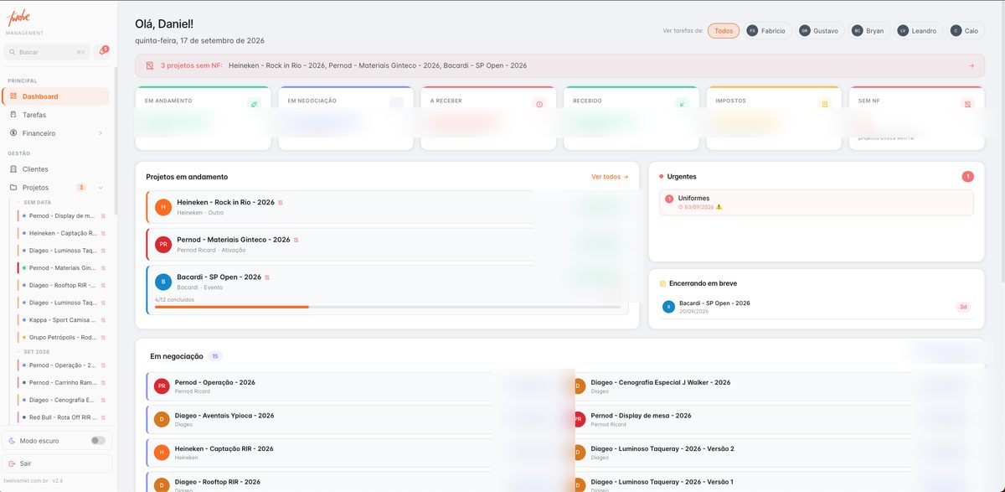Click the Ver todos link
This screenshot has width=1005, height=492.
click(x=610, y=177)
